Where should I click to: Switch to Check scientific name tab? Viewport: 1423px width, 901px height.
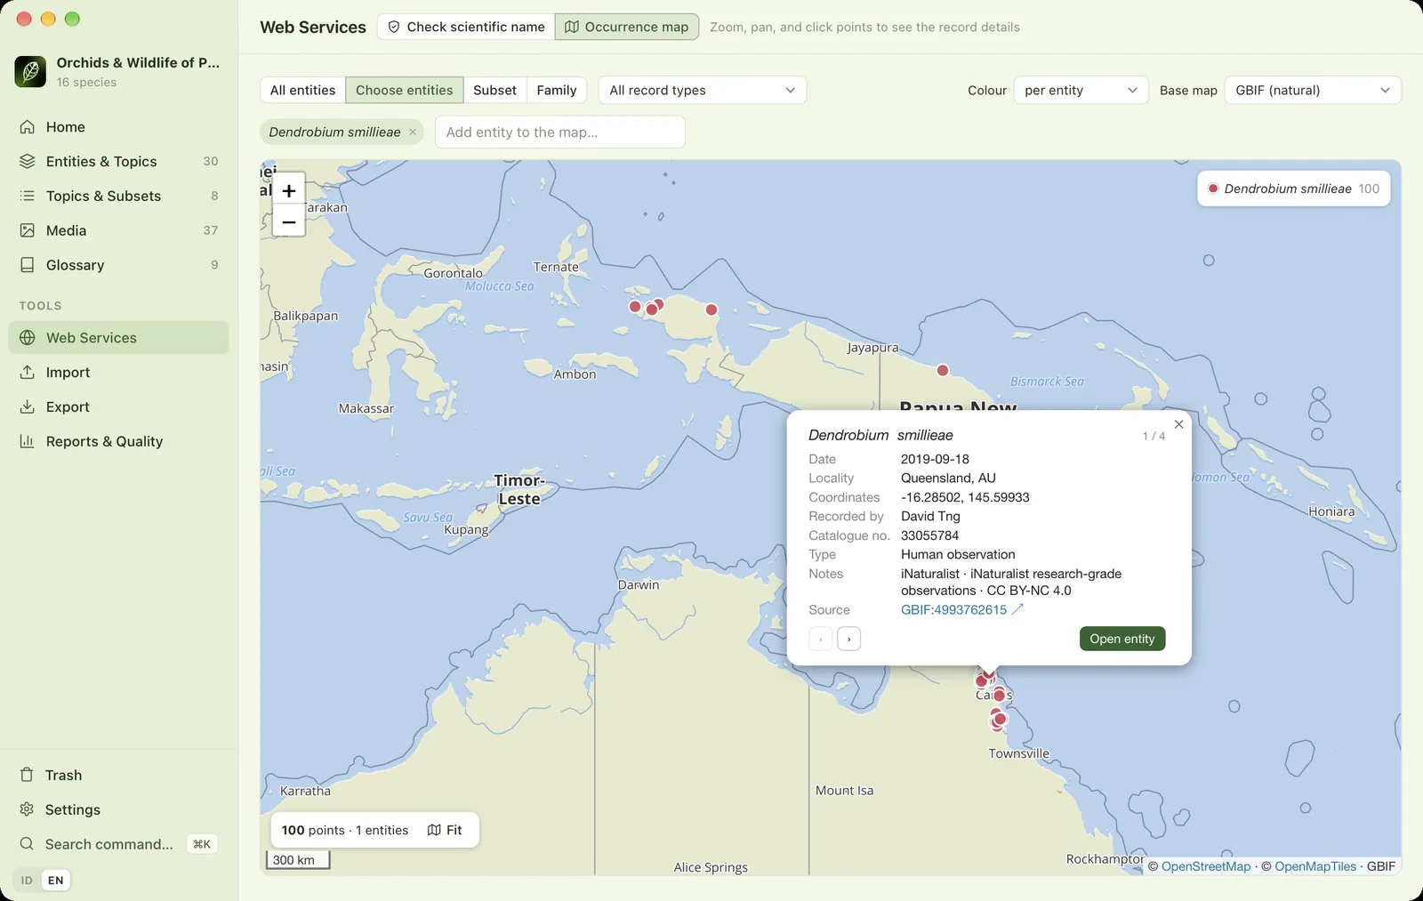pos(467,28)
